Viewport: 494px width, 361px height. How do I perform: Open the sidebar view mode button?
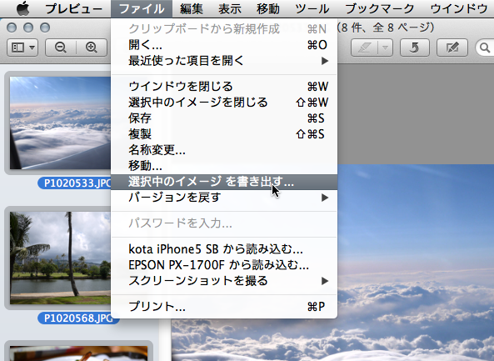click(22, 48)
